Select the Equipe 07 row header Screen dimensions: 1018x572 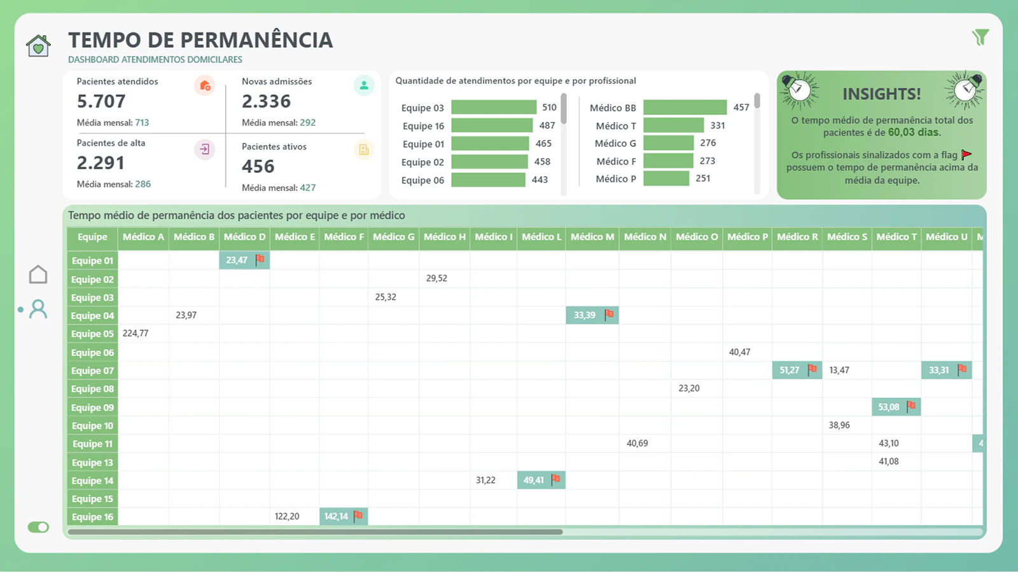coord(92,371)
